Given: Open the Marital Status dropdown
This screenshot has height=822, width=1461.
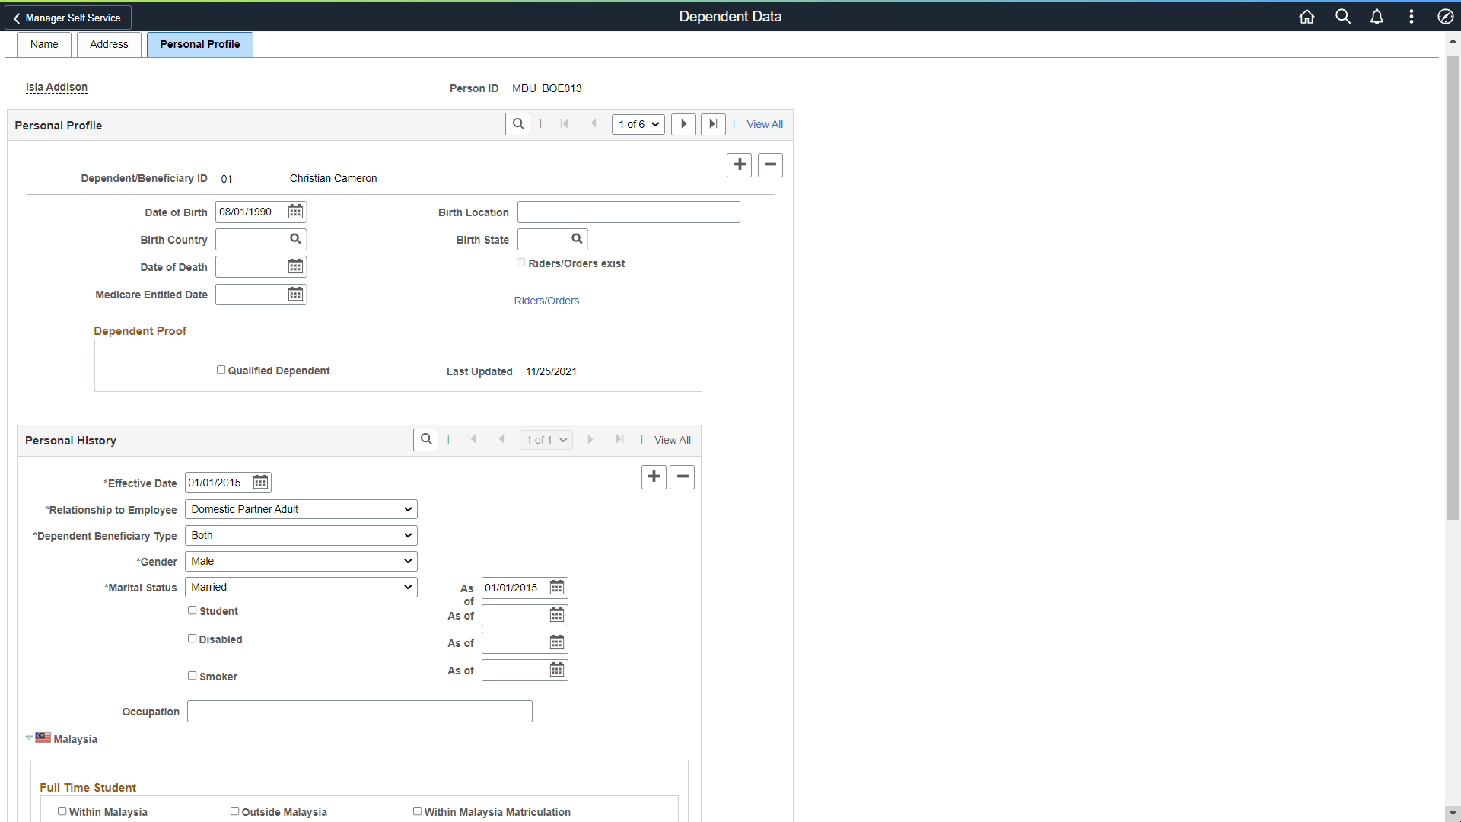Looking at the screenshot, I should pos(301,587).
